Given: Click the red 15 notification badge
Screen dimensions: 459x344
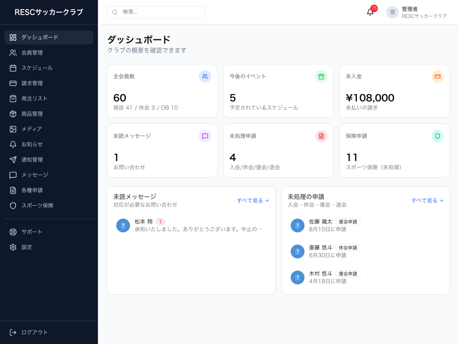Looking at the screenshot, I should [x=374, y=8].
